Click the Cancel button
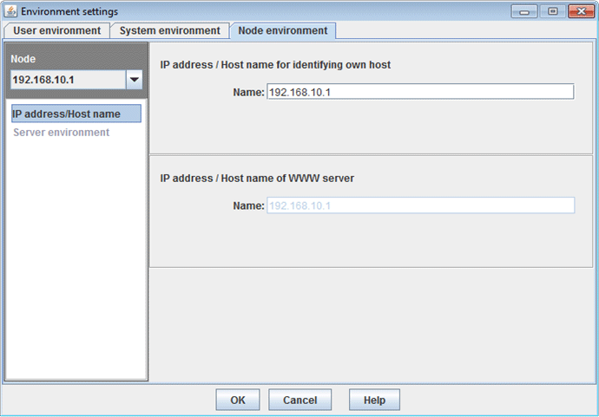Image resolution: width=599 pixels, height=417 pixels. (299, 400)
